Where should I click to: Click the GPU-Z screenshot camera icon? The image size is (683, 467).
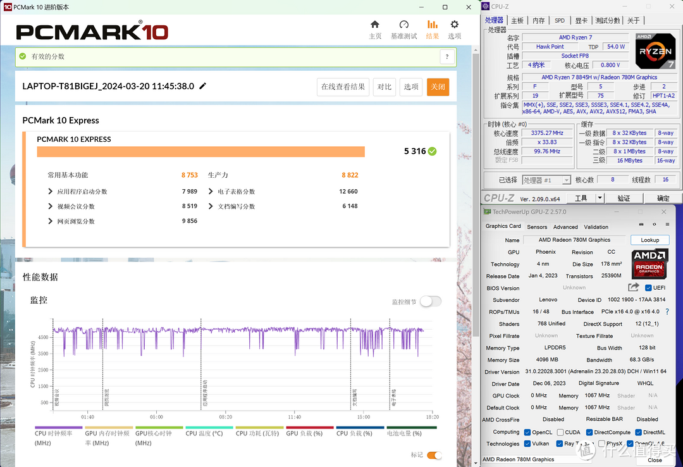pyautogui.click(x=641, y=224)
